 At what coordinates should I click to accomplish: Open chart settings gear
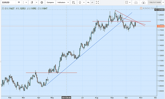[x=42, y=2]
